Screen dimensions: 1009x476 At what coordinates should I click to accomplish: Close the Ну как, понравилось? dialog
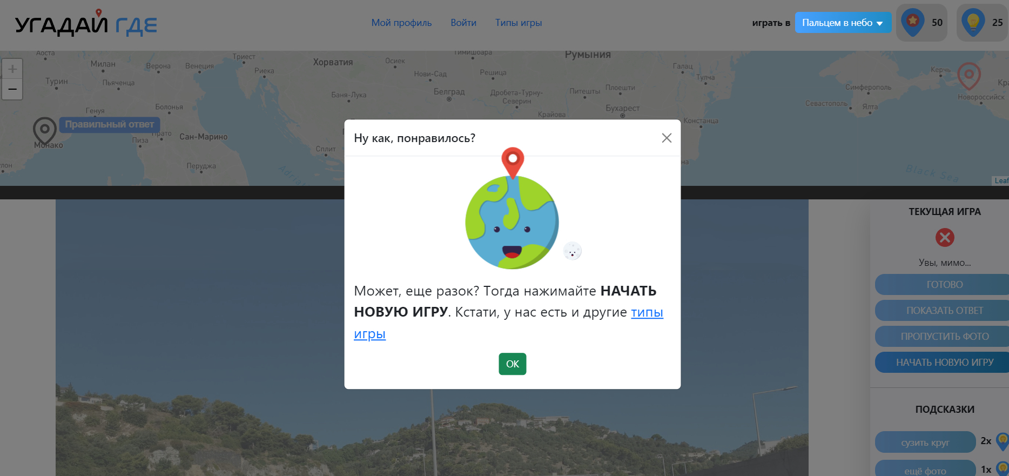pyautogui.click(x=667, y=138)
